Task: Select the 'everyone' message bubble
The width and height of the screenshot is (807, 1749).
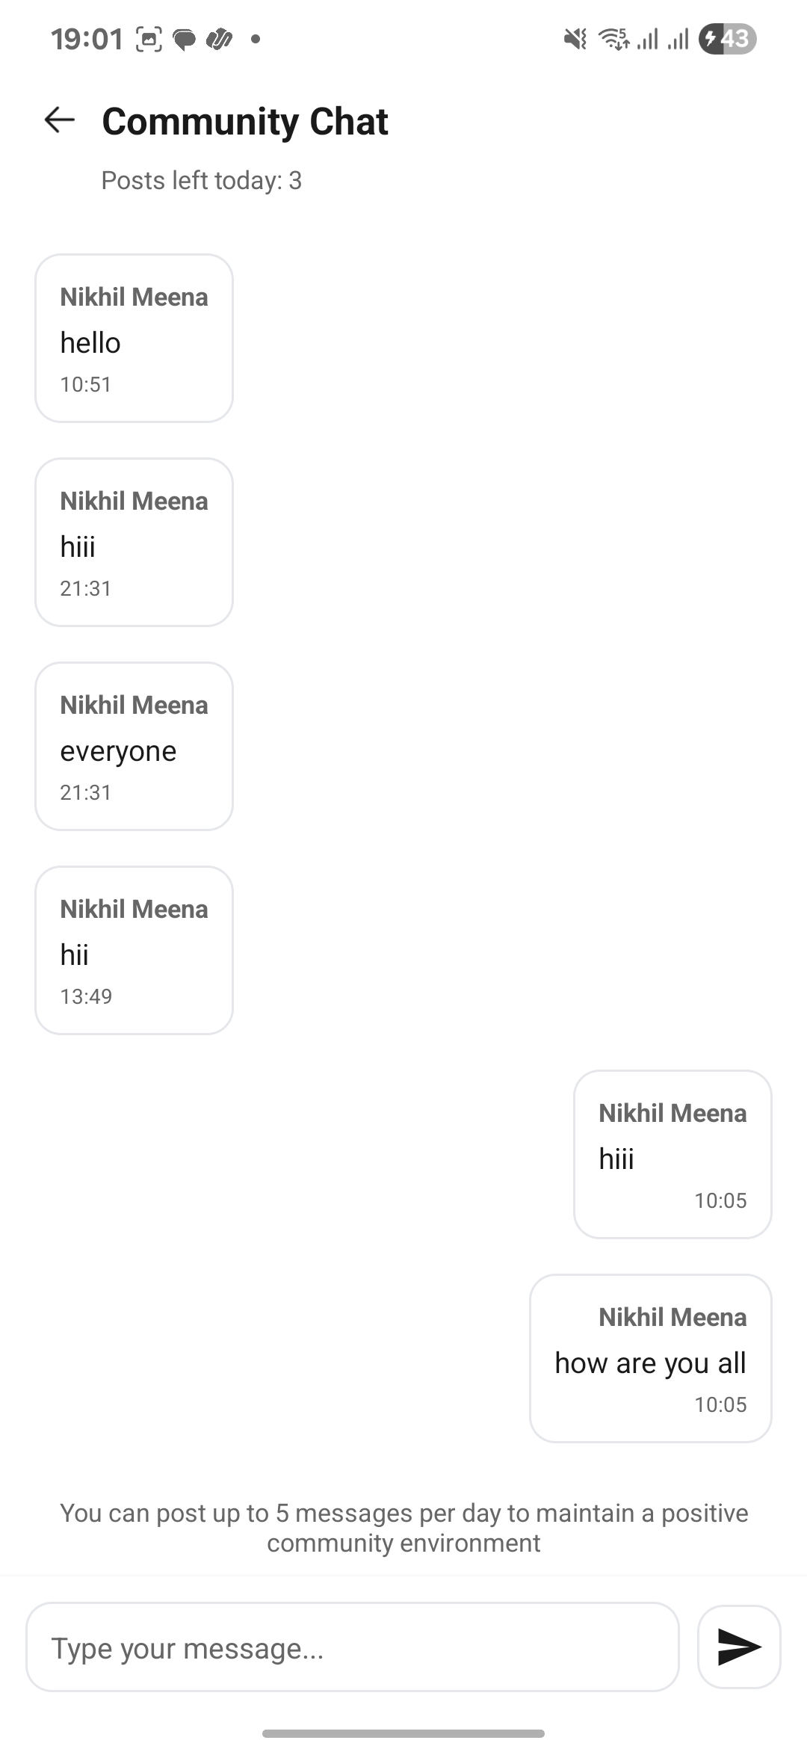Action: coord(134,747)
